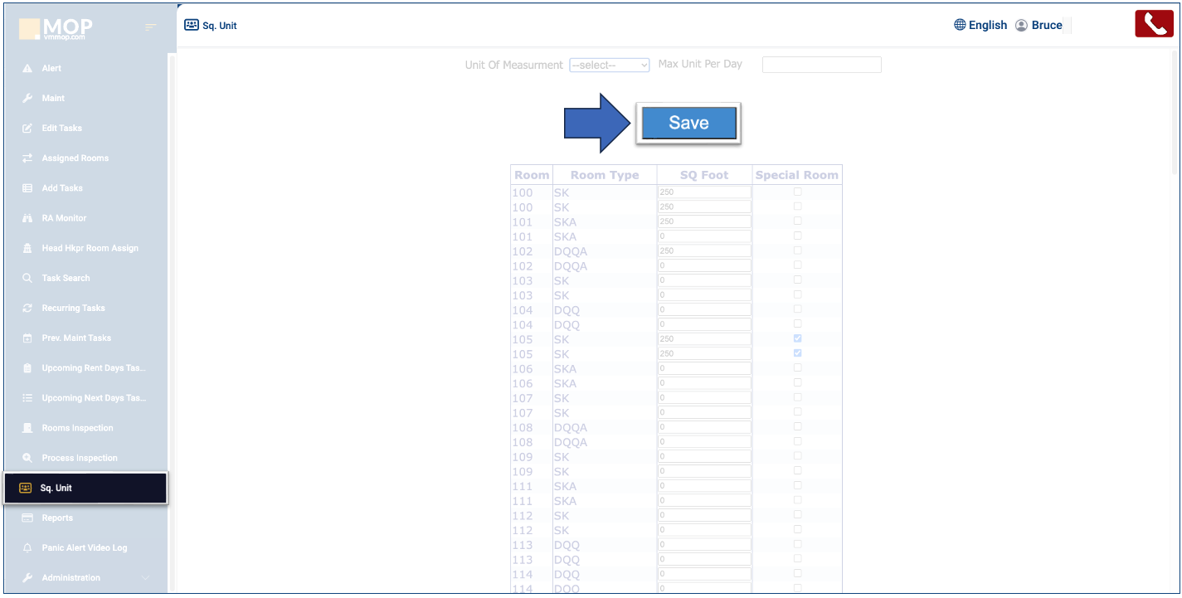Image resolution: width=1182 pixels, height=598 pixels.
Task: Tick Special Room checkbox for first room 102
Action: tap(798, 250)
